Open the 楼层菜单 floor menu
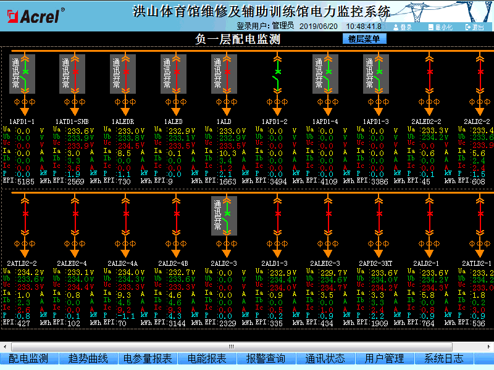 click(364, 39)
